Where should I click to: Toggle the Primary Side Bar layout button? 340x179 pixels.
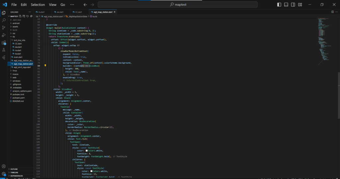tap(279, 5)
